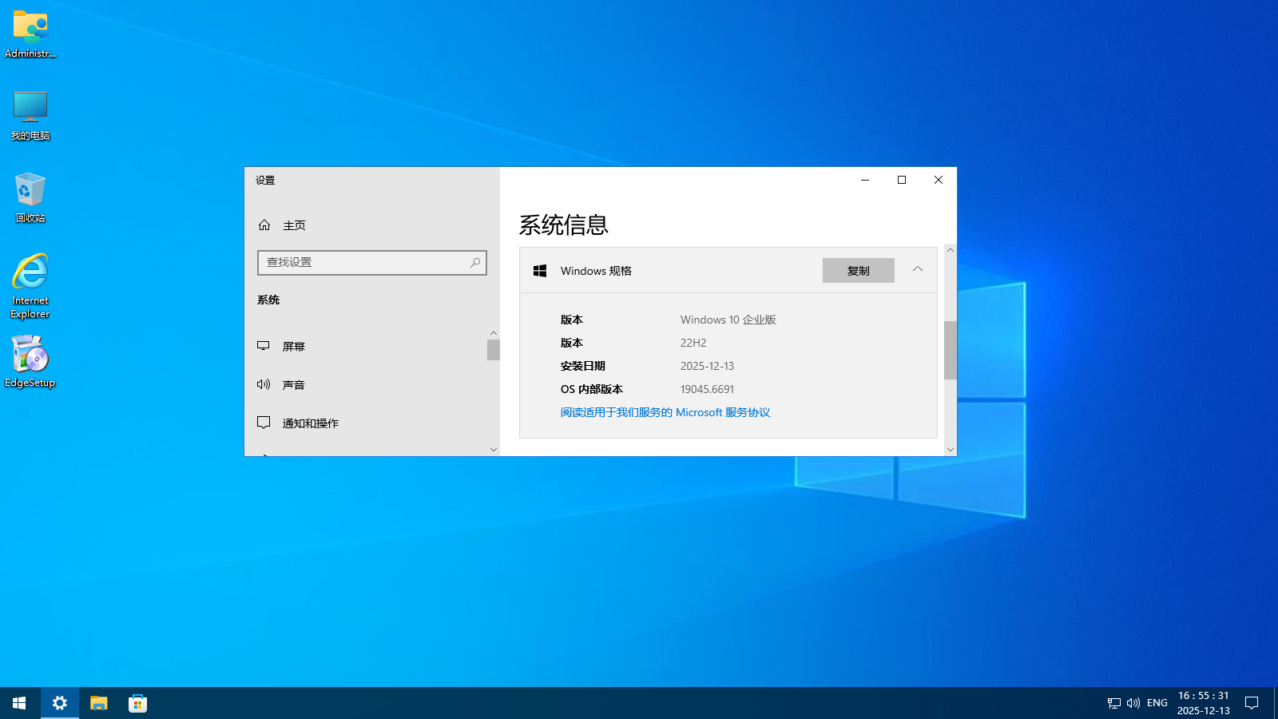1278x719 pixels.
Task: Click the Show desktop strip at taskbar end
Action: click(1276, 703)
